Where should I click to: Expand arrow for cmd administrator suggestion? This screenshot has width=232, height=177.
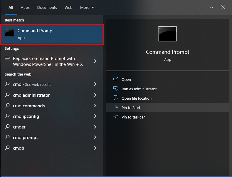95,95
